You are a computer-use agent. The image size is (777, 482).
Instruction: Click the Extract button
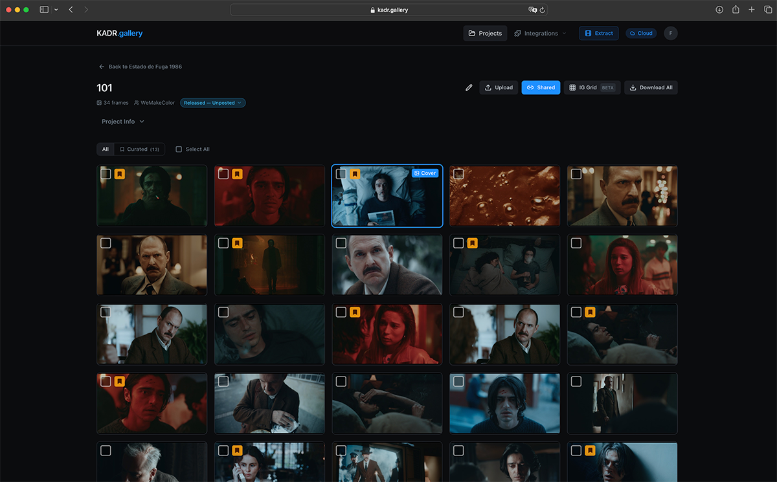point(599,33)
